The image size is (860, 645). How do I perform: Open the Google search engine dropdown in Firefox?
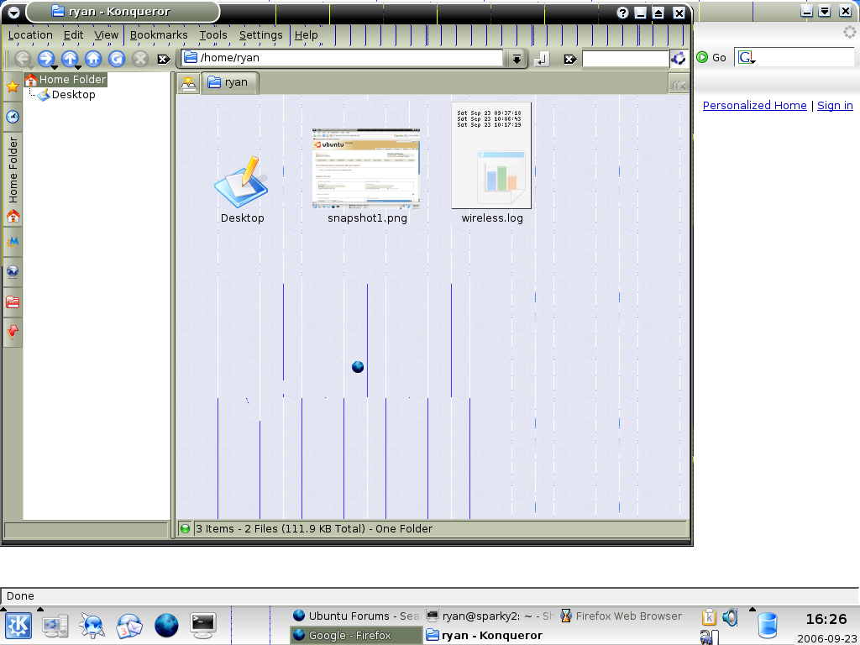pyautogui.click(x=747, y=58)
